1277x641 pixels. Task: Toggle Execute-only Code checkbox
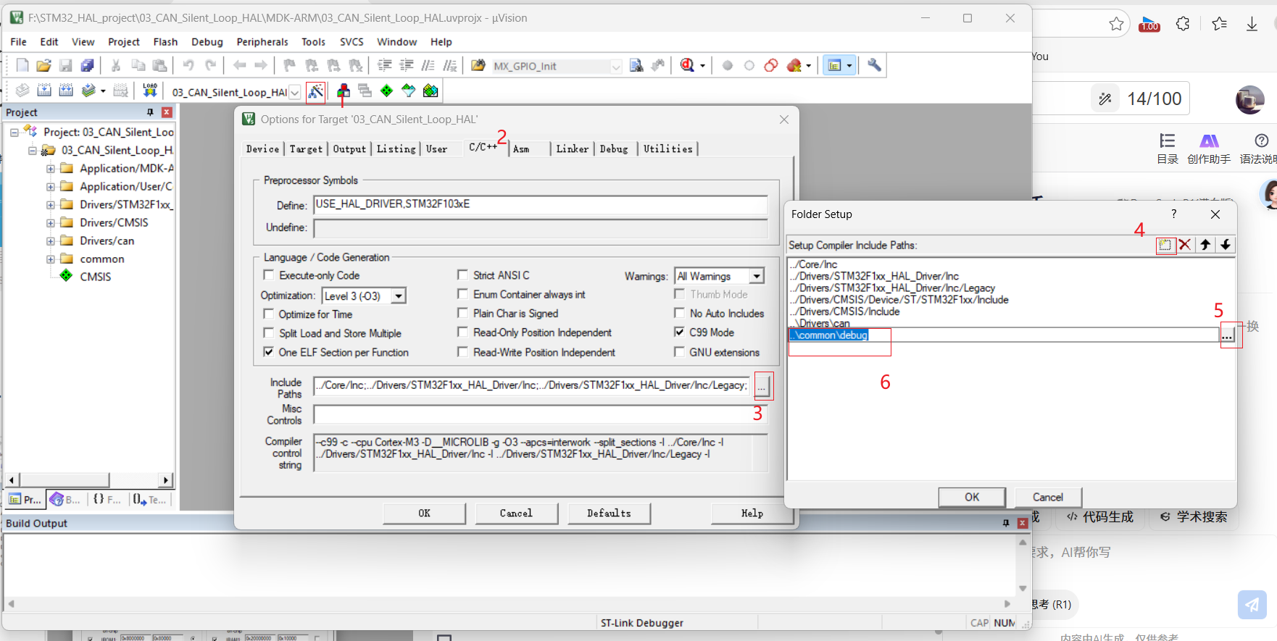click(269, 275)
